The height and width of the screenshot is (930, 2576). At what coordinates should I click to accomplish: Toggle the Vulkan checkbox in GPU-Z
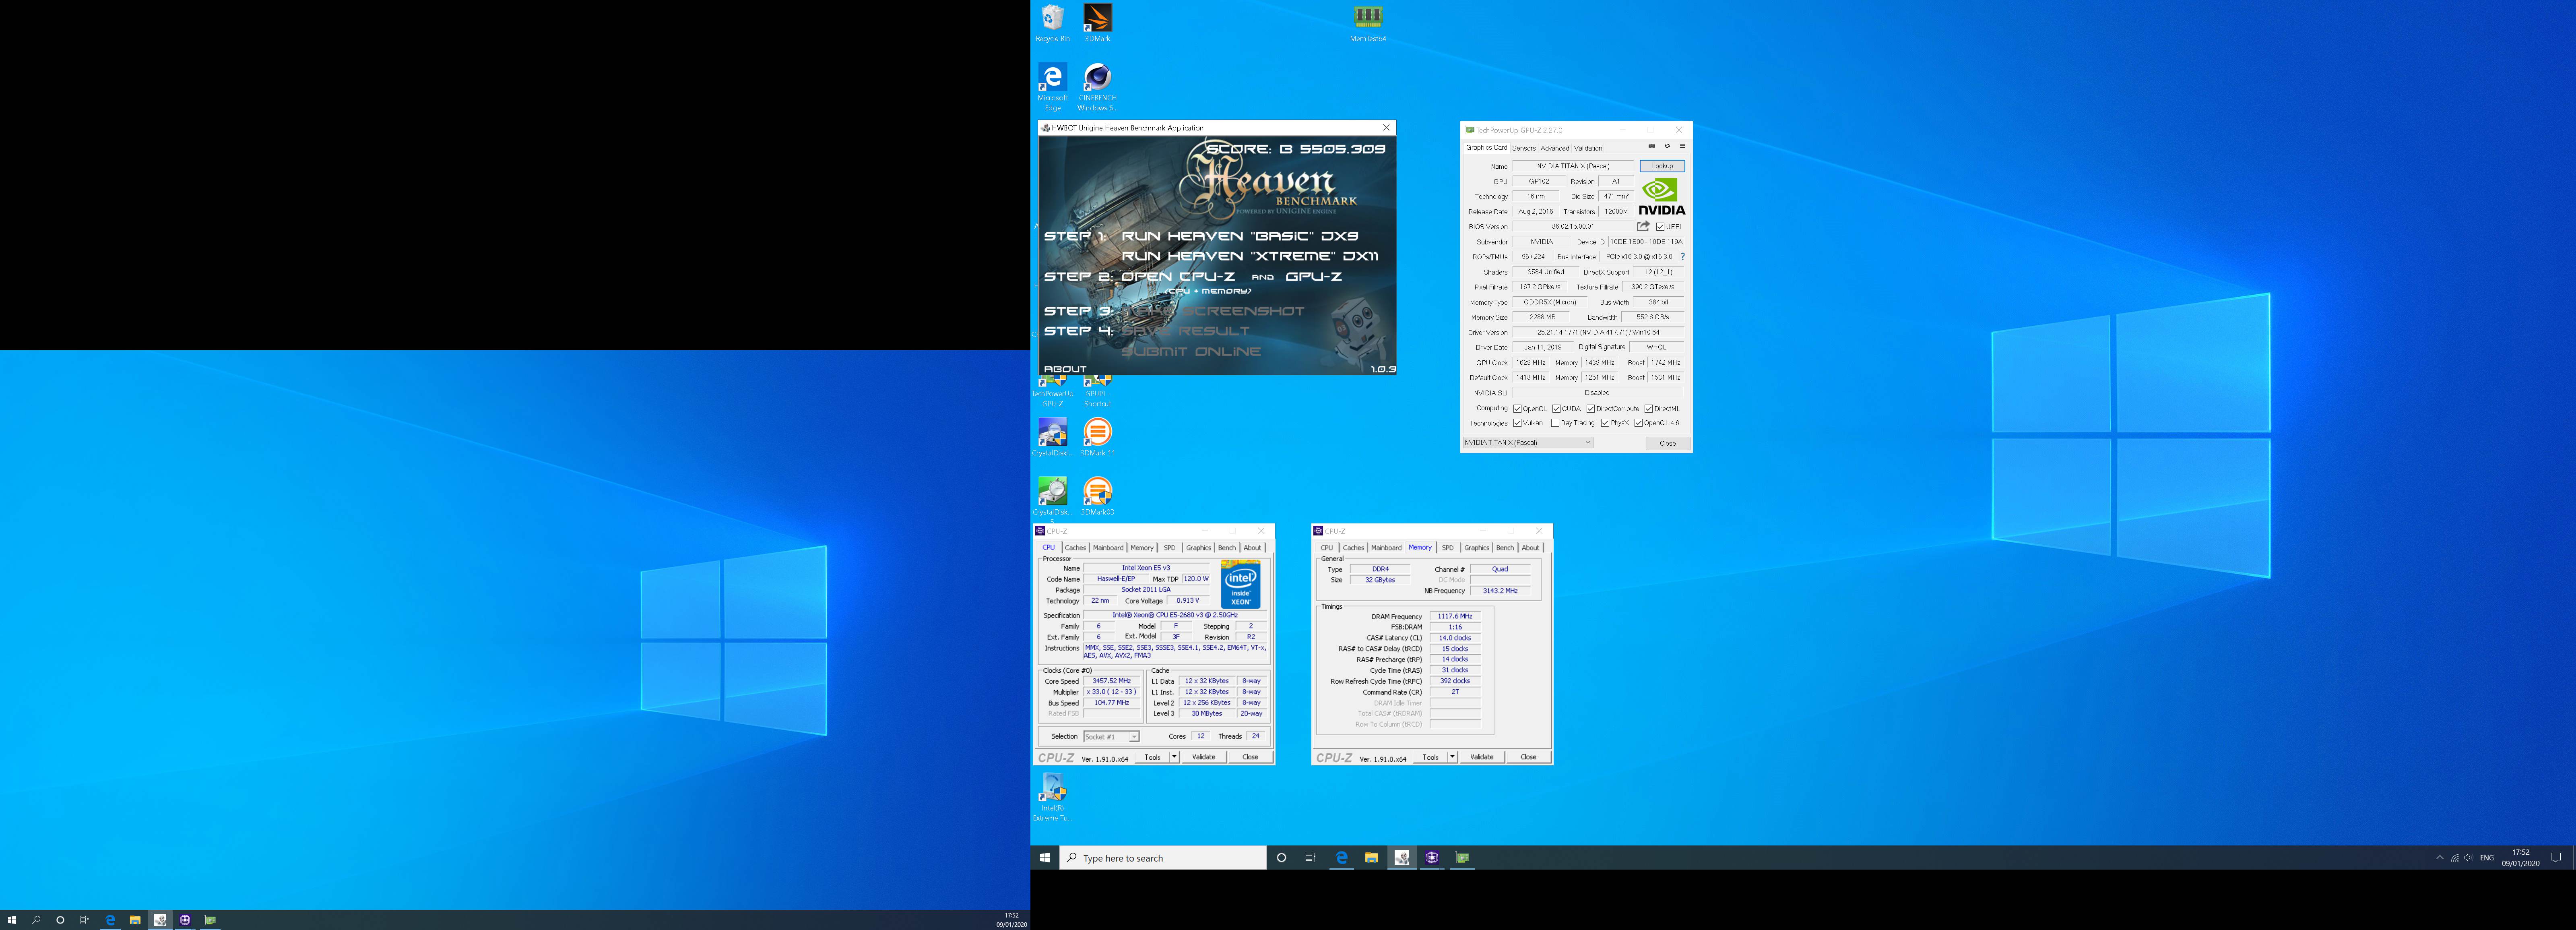[1517, 423]
